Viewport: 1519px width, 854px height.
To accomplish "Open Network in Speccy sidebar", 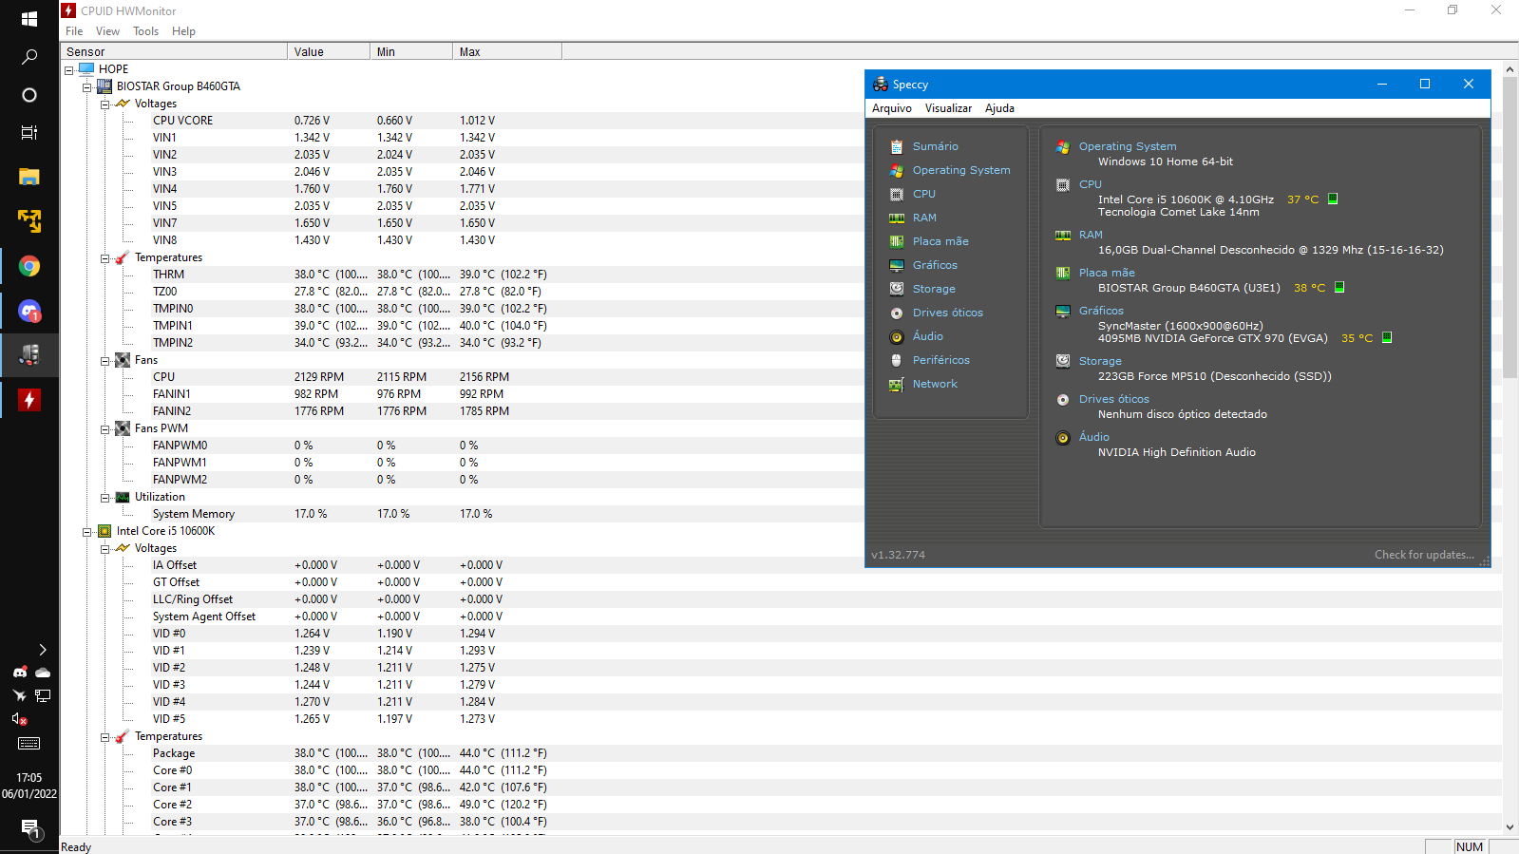I will [x=935, y=384].
